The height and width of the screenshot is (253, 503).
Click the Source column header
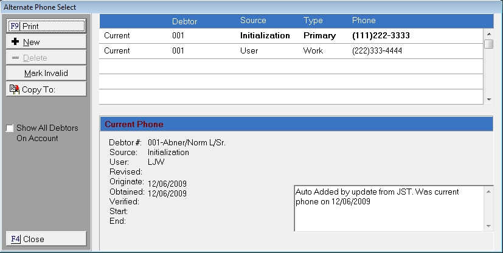coord(253,21)
